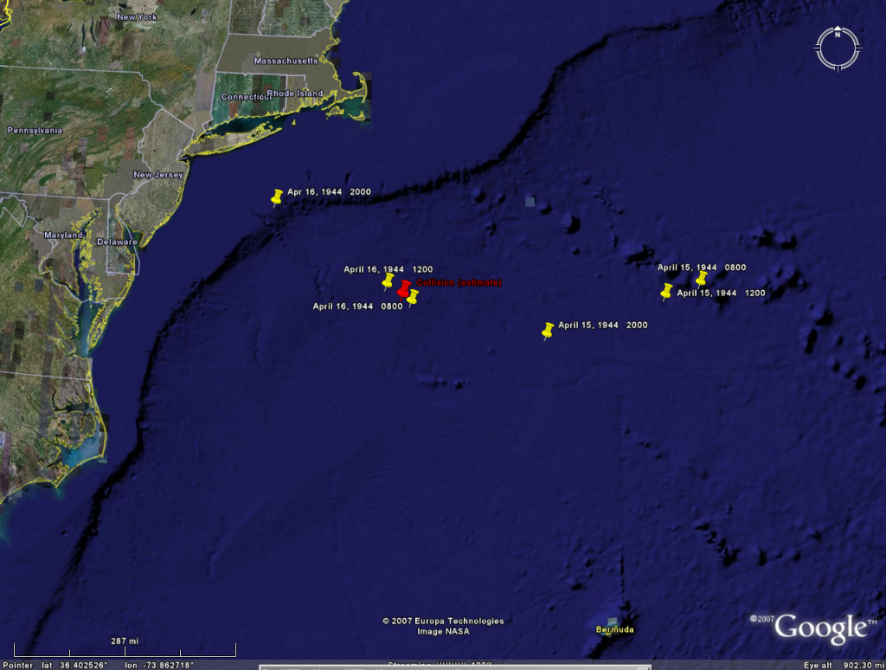The image size is (886, 670).
Task: Click the red Collision (estimate) pushpin
Action: [404, 287]
